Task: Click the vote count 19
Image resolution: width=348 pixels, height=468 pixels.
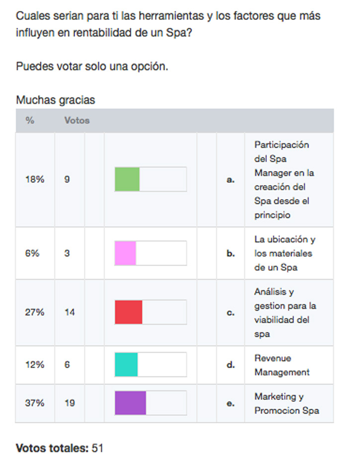Action: (x=70, y=403)
